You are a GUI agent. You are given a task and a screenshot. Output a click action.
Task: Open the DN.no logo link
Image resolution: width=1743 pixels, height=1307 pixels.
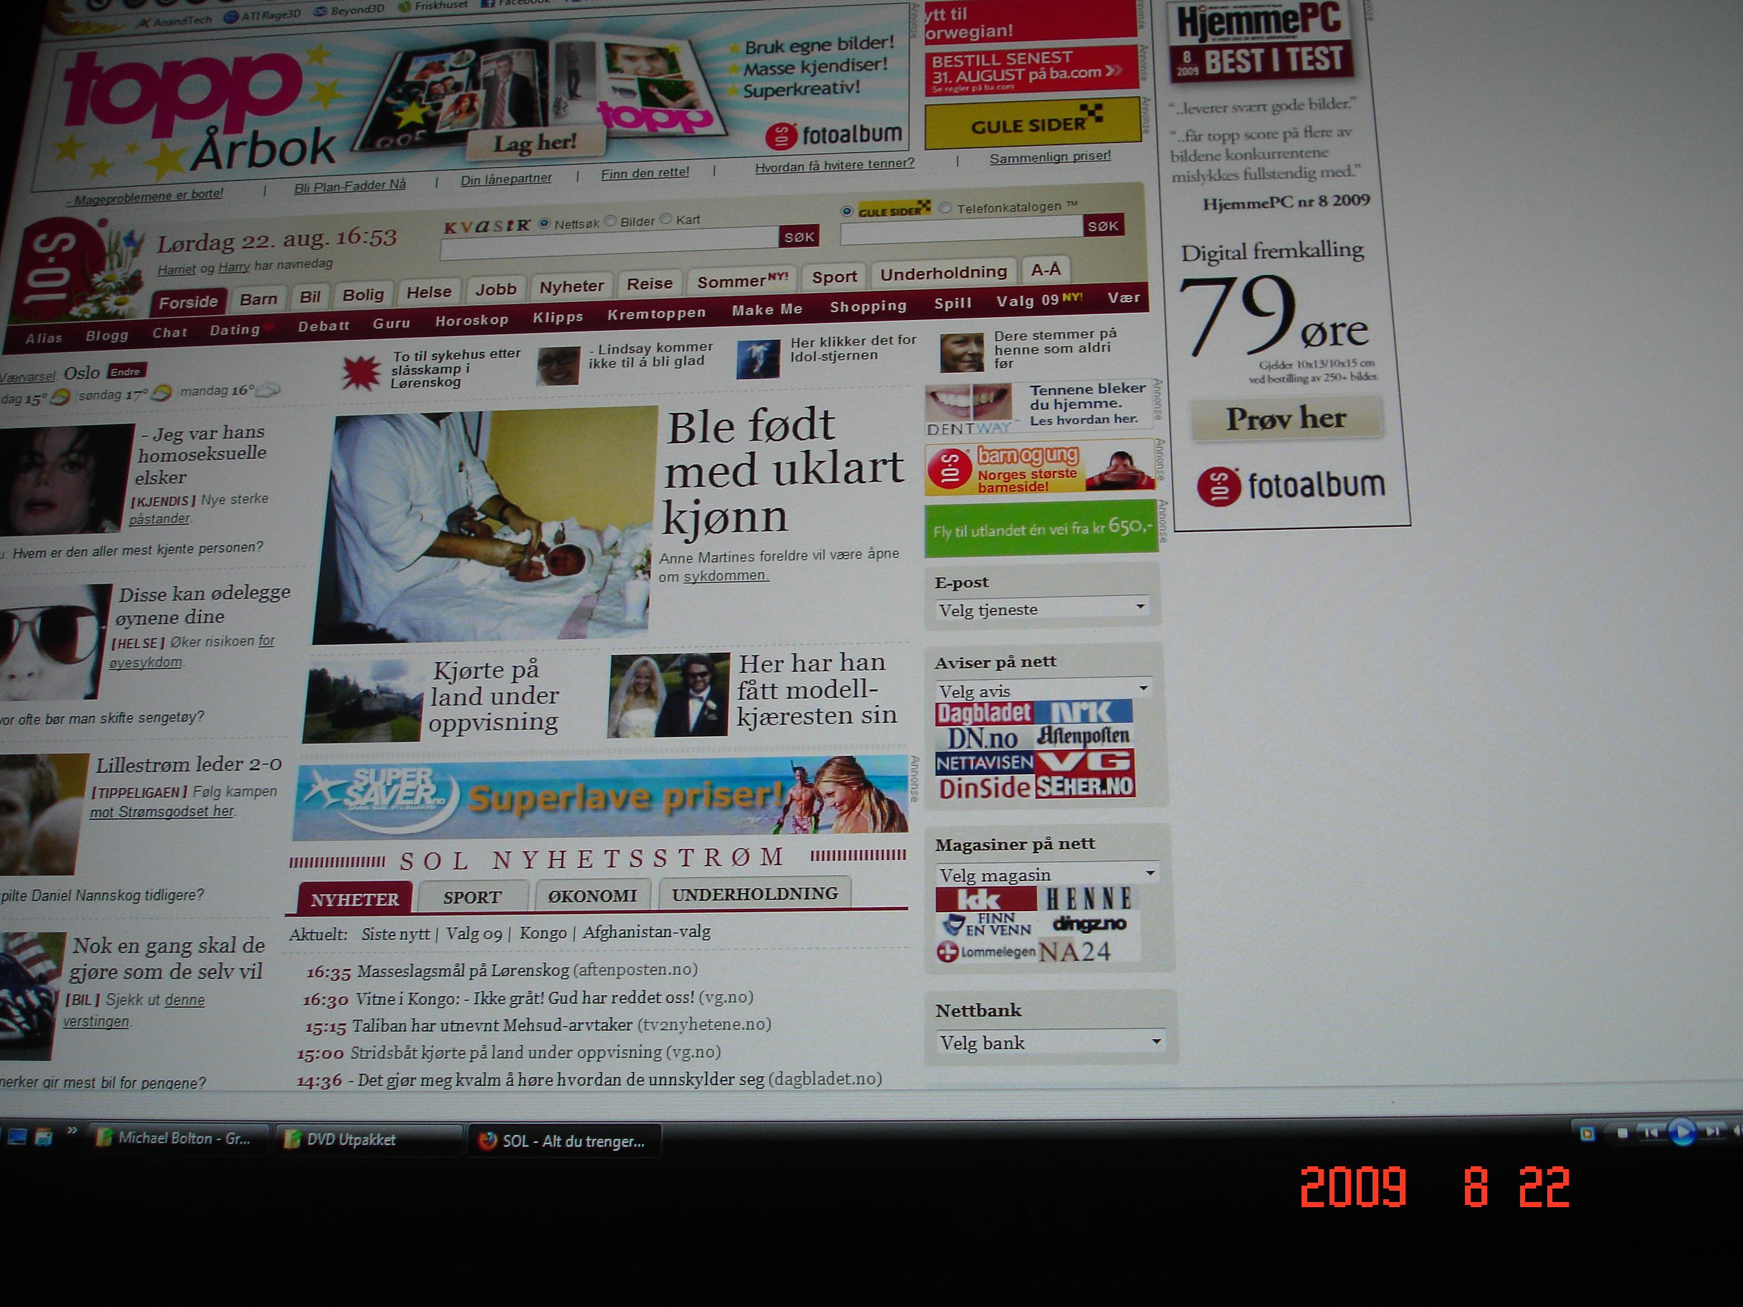[982, 738]
